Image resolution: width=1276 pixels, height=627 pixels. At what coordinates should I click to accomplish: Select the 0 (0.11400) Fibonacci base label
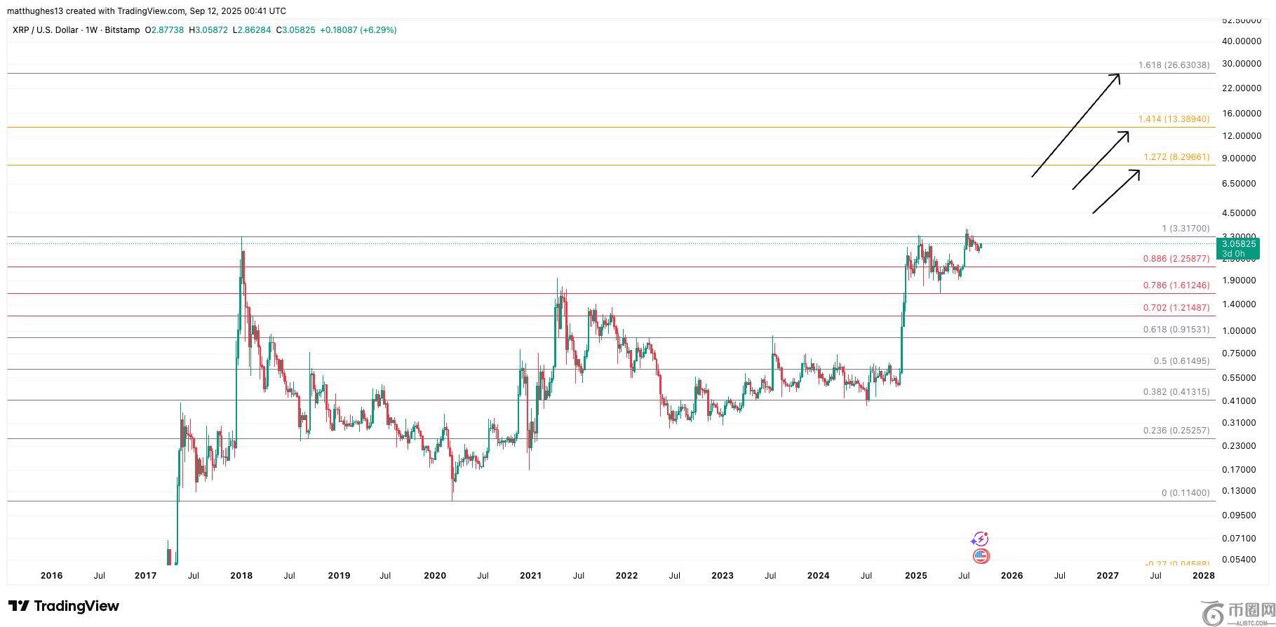[1185, 493]
